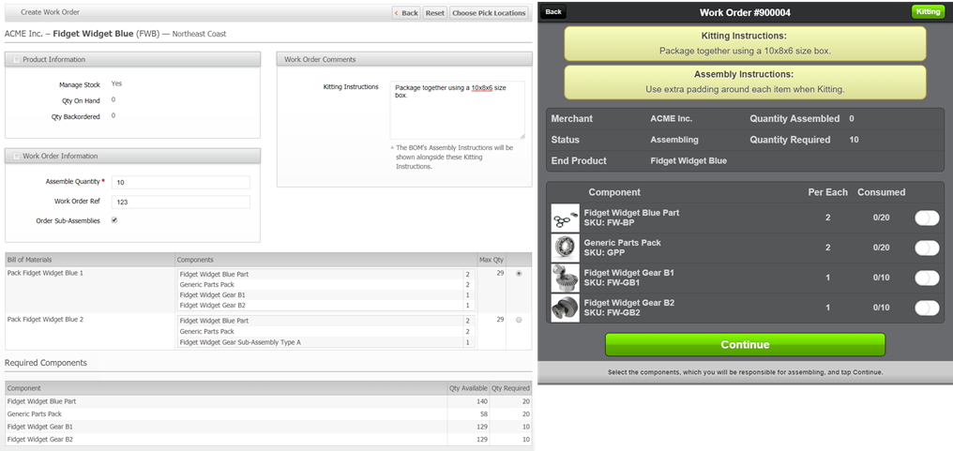Turn on the Fidget Widget Gear B1 switch
Screen dimensions: 953x451
[927, 278]
